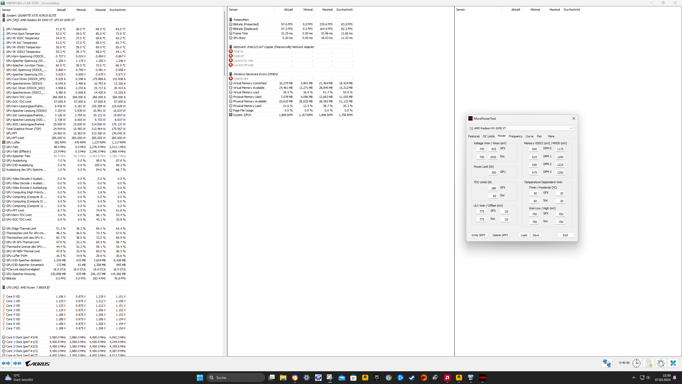The width and height of the screenshot is (682, 384).
Task: Click the Write SPPT button
Action: coord(478,235)
